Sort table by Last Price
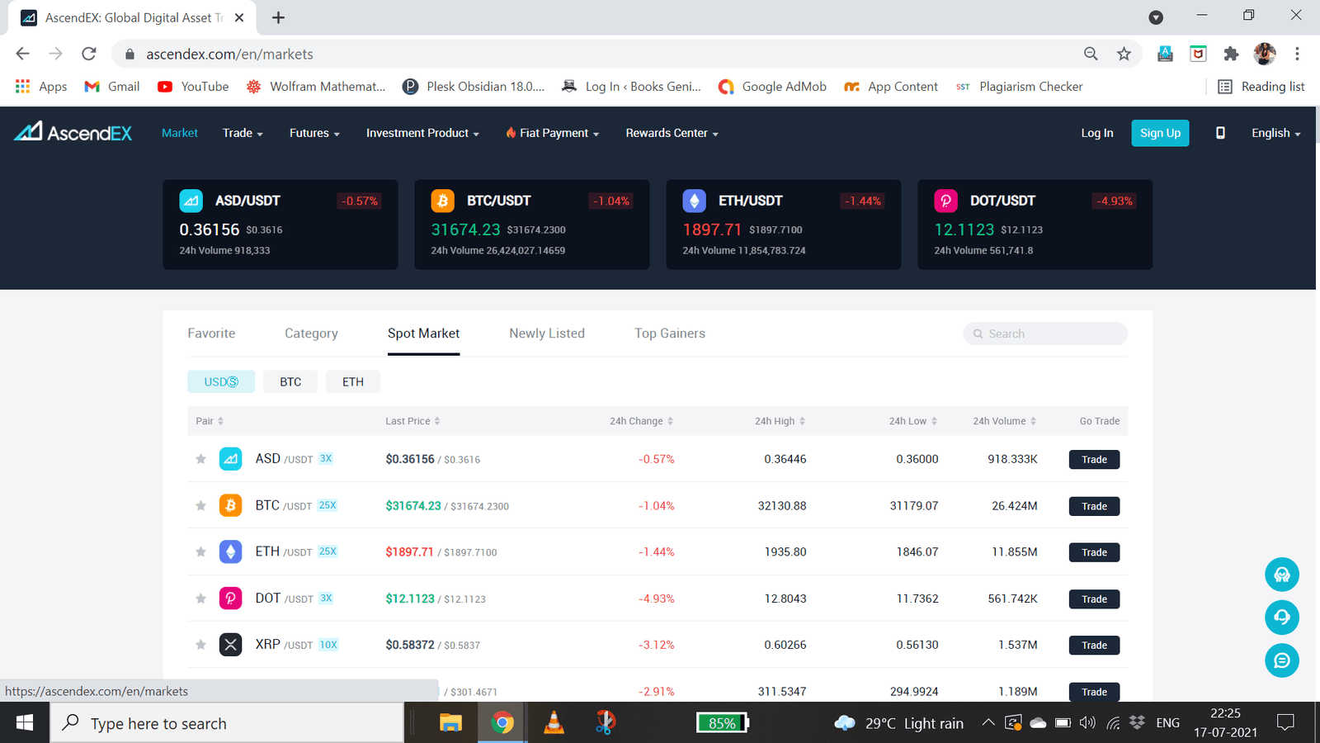The width and height of the screenshot is (1320, 743). point(412,421)
